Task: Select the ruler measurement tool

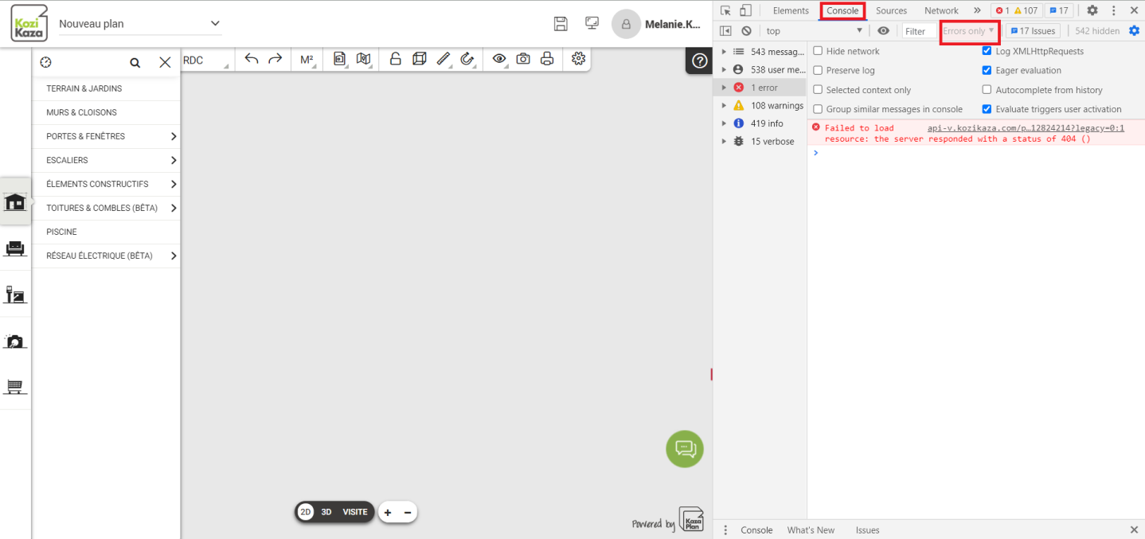Action: pos(444,59)
